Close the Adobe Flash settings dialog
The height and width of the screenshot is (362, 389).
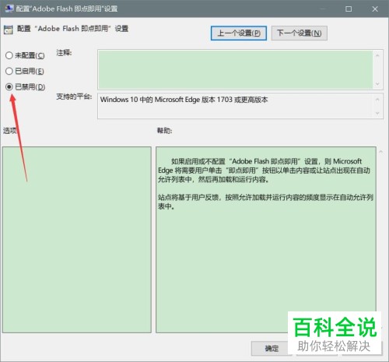[375, 9]
